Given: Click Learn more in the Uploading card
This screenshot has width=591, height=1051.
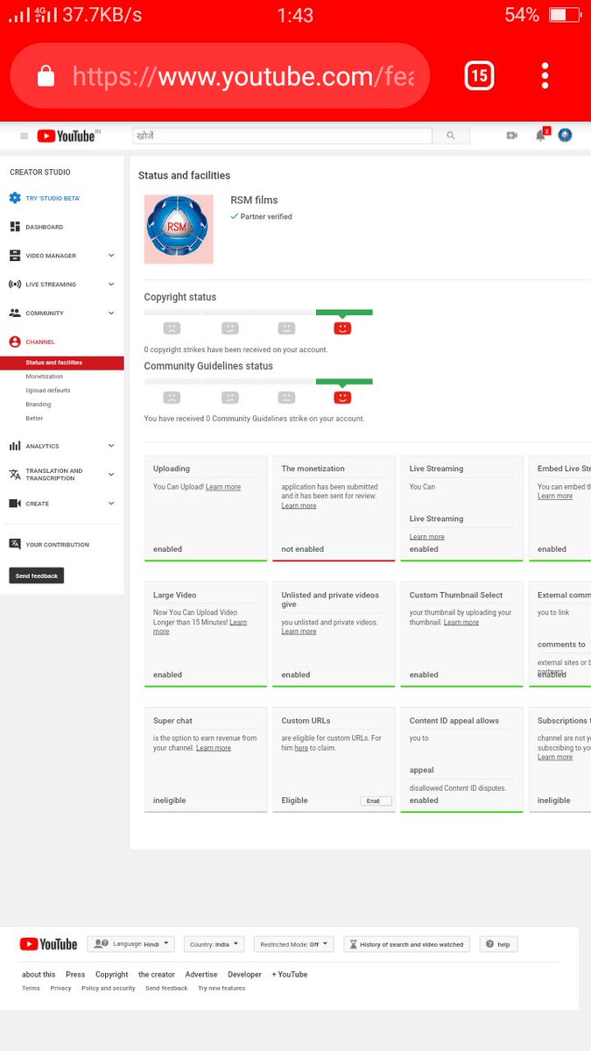Looking at the screenshot, I should pyautogui.click(x=223, y=487).
